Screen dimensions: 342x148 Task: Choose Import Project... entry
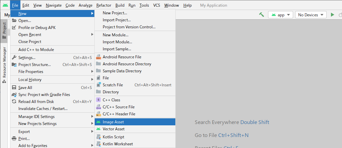click(x=135, y=20)
